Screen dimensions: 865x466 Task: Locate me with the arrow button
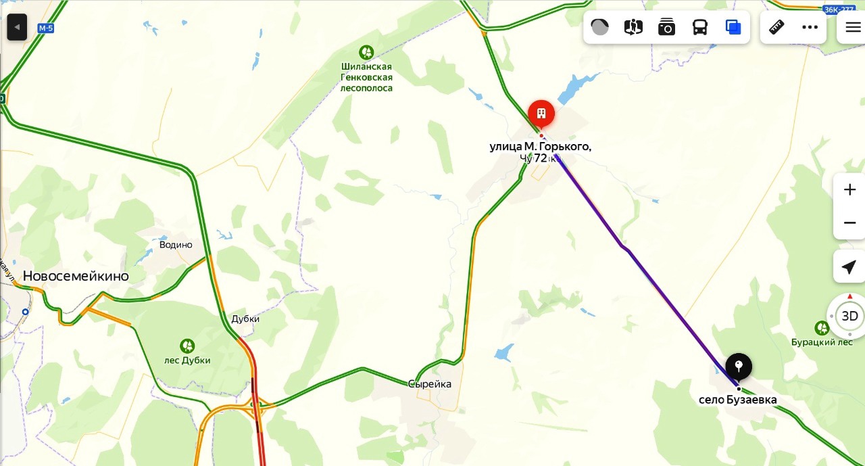[x=849, y=266]
